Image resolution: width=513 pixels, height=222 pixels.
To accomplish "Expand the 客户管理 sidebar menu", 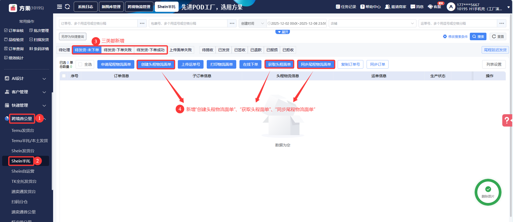I will point(26,92).
